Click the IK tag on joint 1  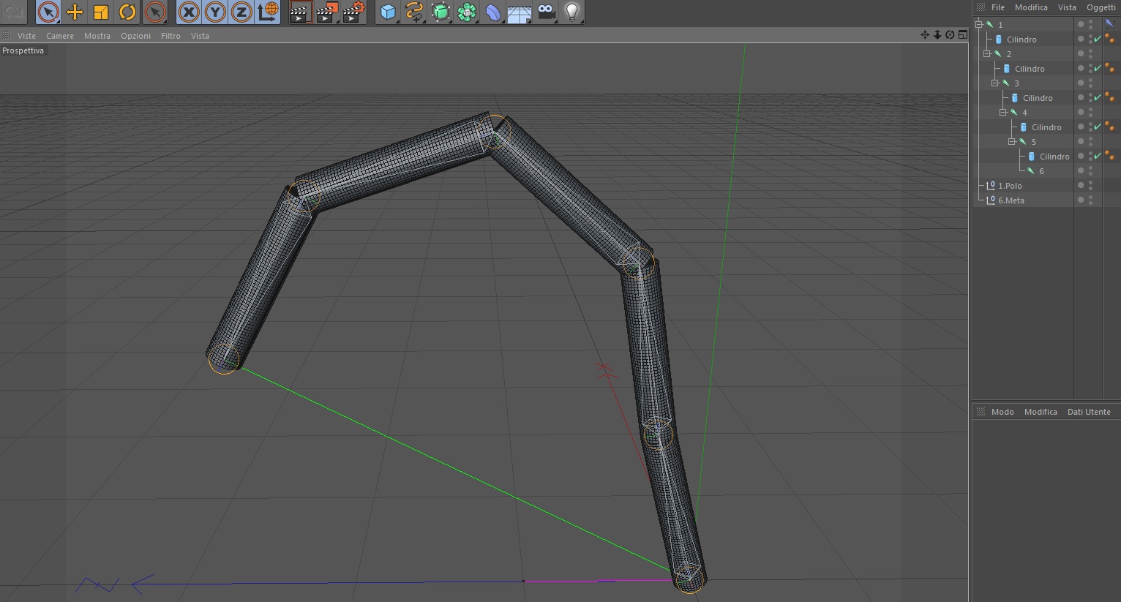tap(1109, 24)
